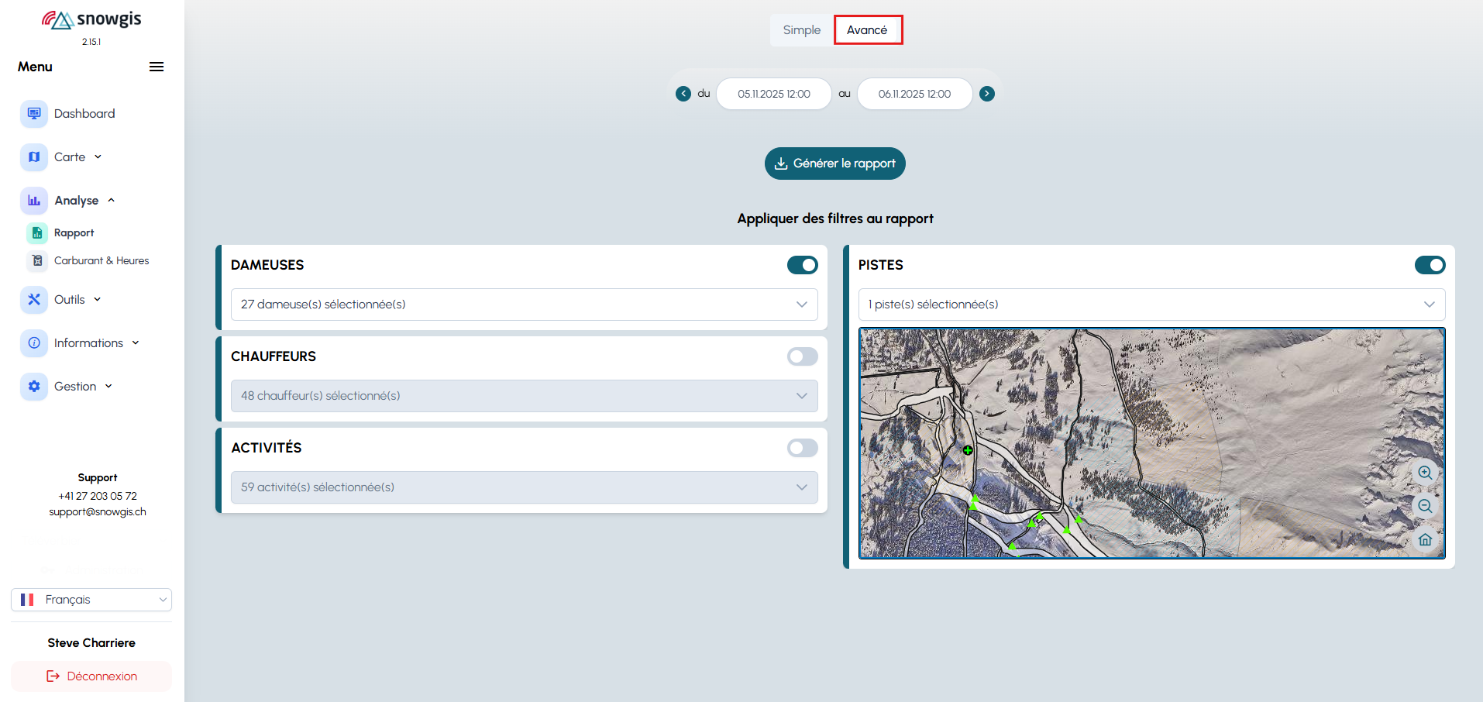Open the Français language dropdown
This screenshot has width=1483, height=702.
(x=91, y=600)
